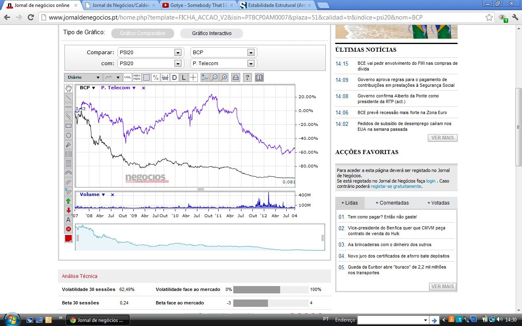The height and width of the screenshot is (326, 522).
Task: Open the BCP stock dropdown
Action: click(223, 53)
